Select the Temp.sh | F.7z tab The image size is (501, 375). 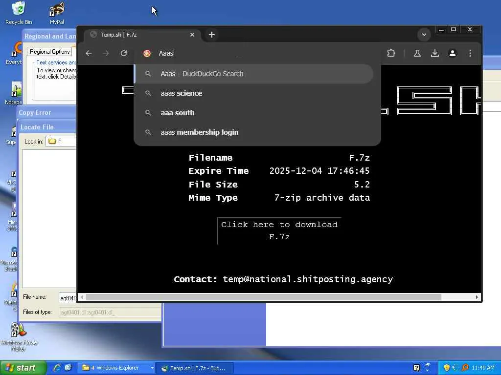coord(142,35)
